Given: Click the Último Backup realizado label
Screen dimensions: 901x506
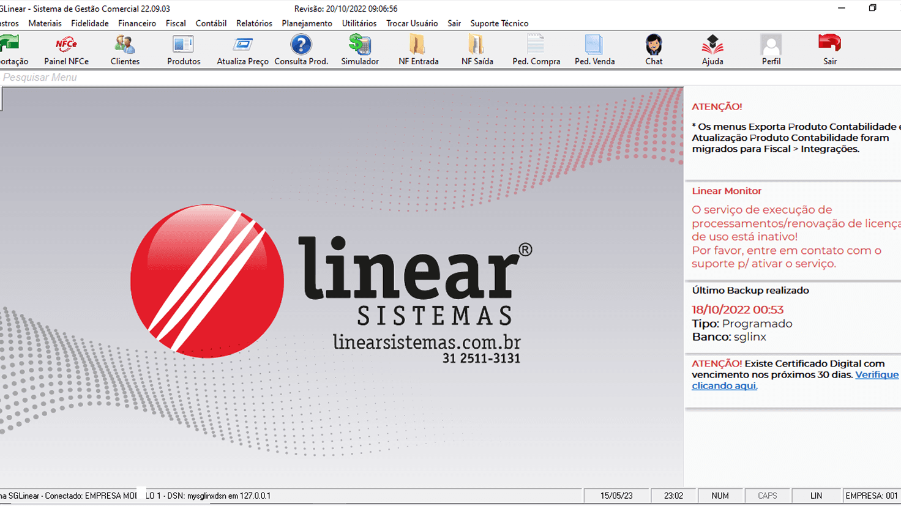Looking at the screenshot, I should click(x=750, y=290).
